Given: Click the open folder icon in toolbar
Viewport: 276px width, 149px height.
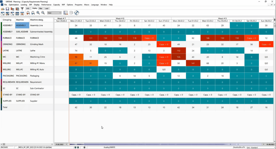Looking at the screenshot, I should (3, 9).
